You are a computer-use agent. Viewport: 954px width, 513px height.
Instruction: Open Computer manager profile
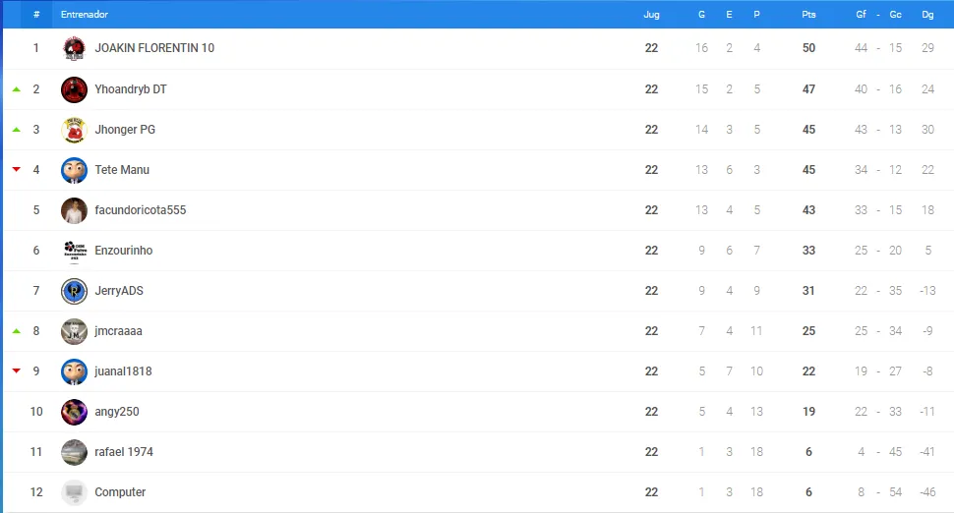(x=120, y=492)
